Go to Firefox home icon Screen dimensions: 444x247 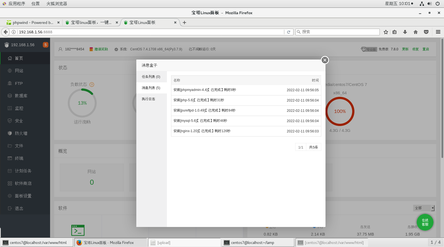(x=416, y=32)
